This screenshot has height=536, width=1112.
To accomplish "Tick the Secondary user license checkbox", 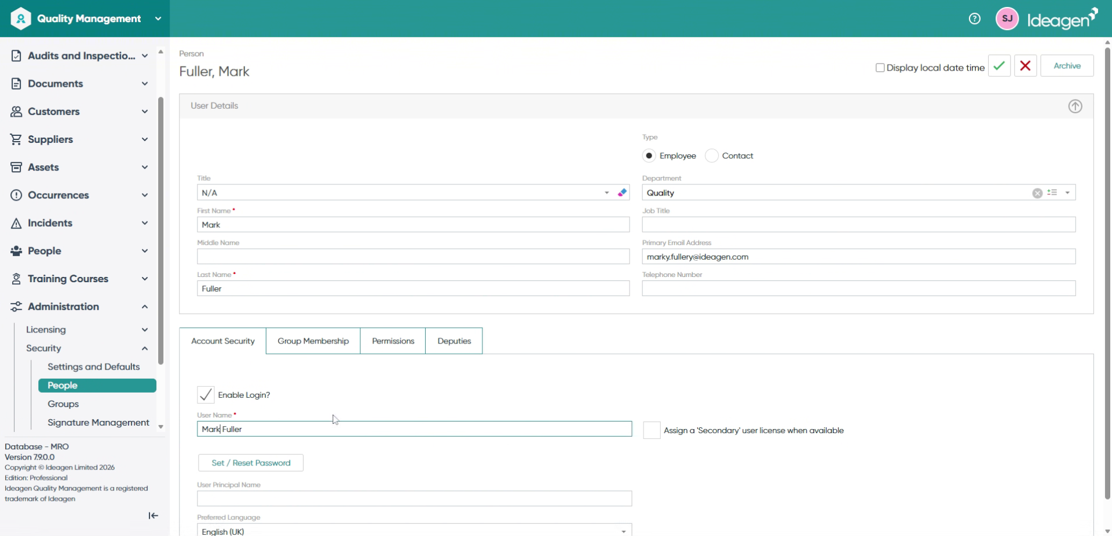I will tap(652, 430).
